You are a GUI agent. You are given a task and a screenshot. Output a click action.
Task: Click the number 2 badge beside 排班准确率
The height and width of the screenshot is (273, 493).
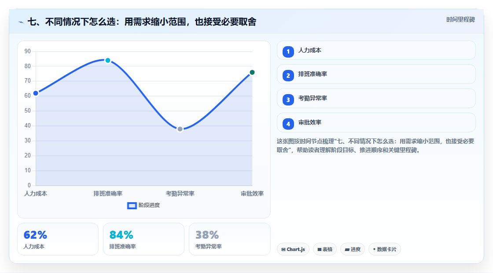click(288, 76)
